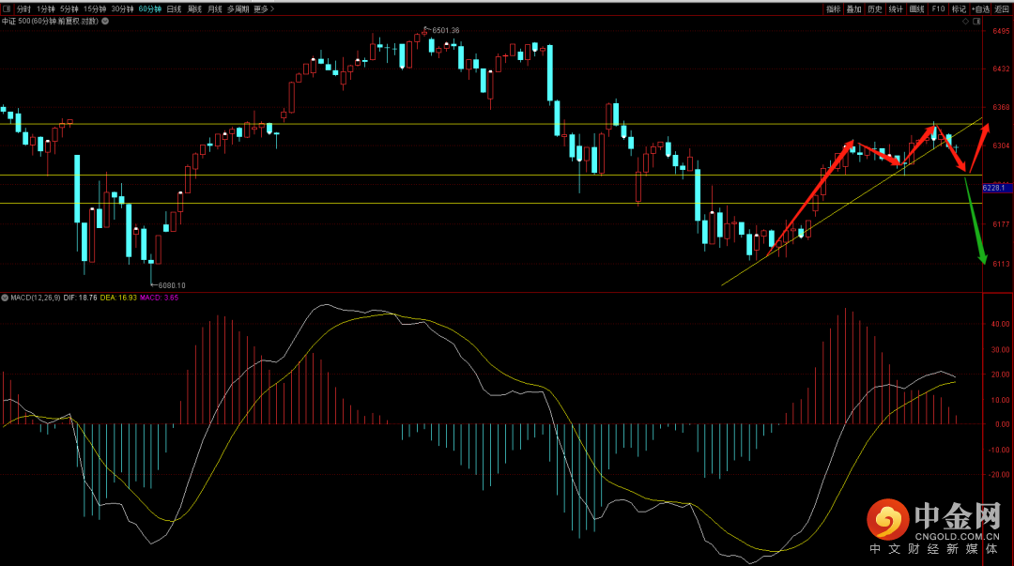The height and width of the screenshot is (566, 1014).
Task: Click the 返回 back button
Action: coord(1002,9)
